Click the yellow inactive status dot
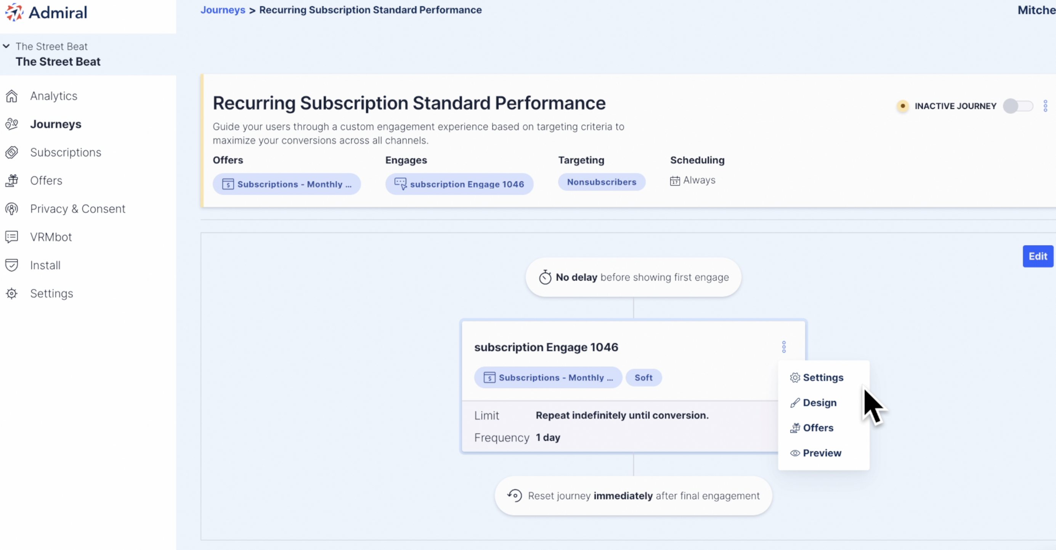Screen dimensions: 1056x550 902,106
